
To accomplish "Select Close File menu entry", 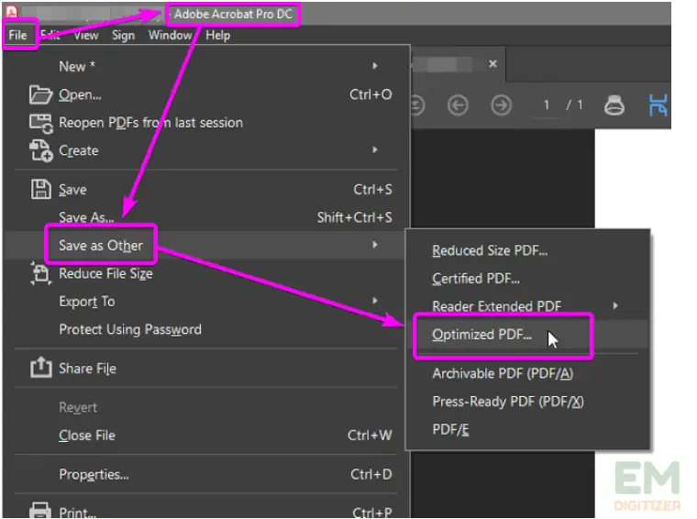I will pyautogui.click(x=87, y=436).
